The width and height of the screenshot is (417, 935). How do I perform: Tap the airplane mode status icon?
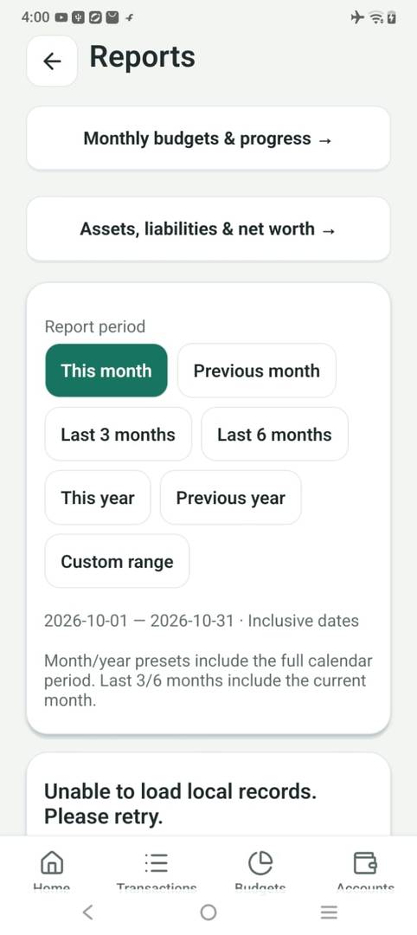click(356, 18)
